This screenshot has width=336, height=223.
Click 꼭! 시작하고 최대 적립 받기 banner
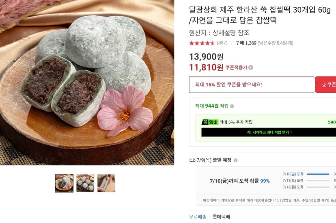click(x=269, y=132)
